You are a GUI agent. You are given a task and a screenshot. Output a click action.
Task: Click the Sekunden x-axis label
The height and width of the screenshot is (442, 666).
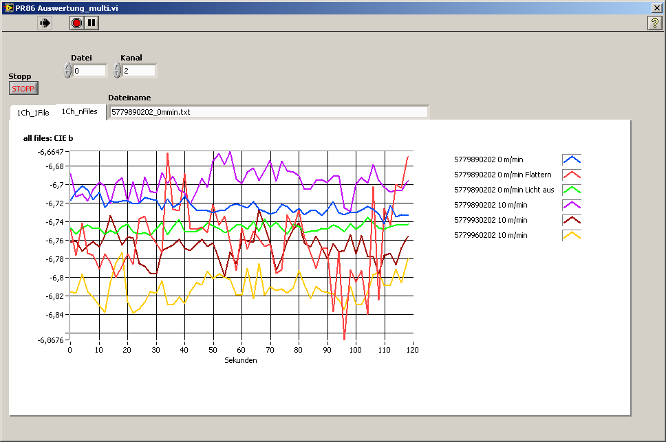[x=240, y=360]
